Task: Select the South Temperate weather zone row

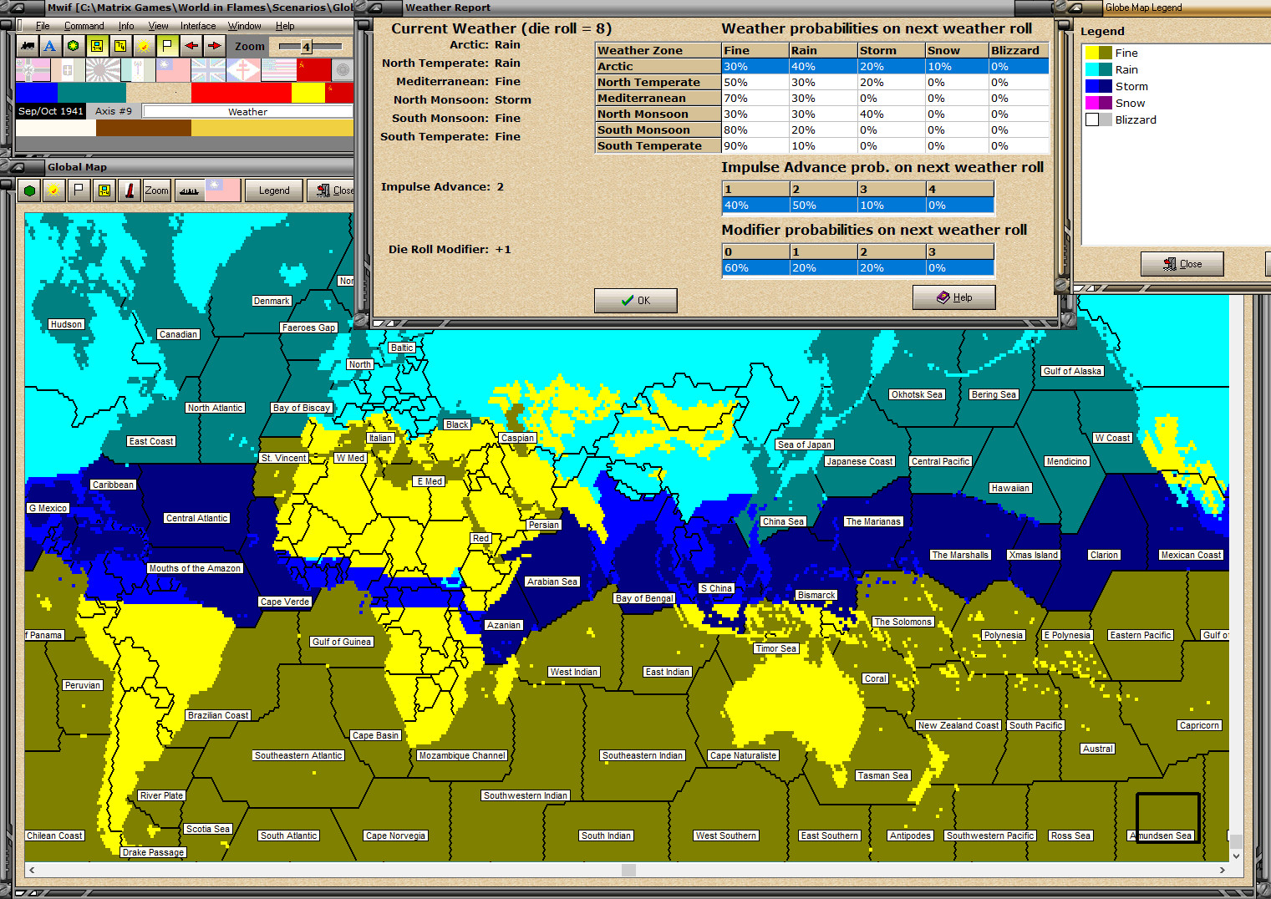Action: [822, 145]
